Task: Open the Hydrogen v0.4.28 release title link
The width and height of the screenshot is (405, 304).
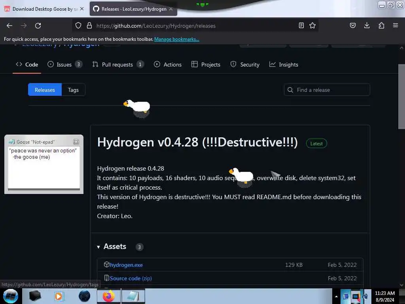Action: (197, 142)
